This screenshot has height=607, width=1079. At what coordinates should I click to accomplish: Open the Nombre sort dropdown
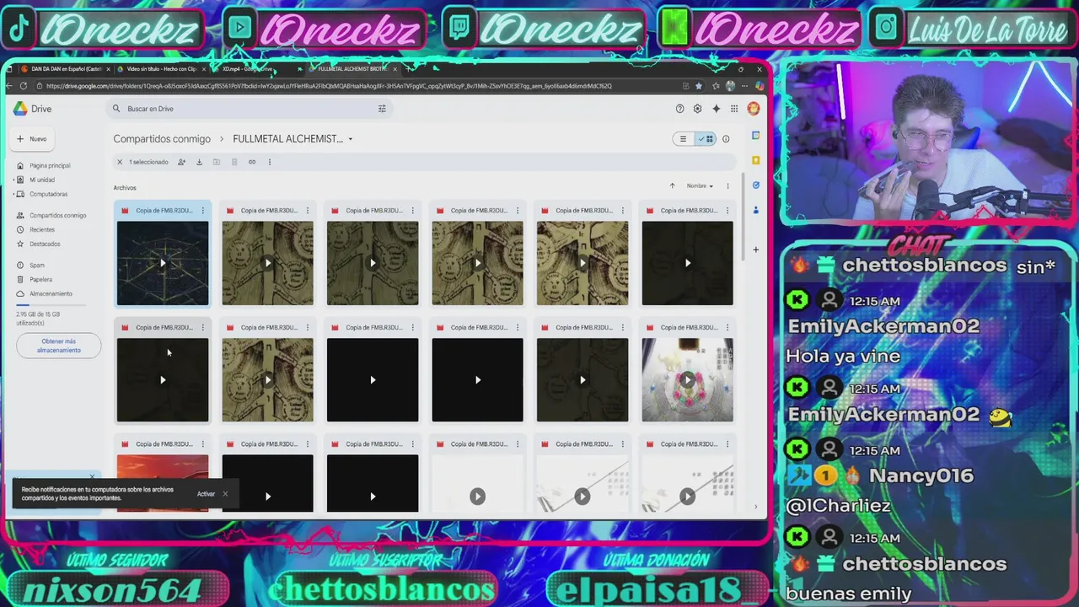(x=700, y=186)
